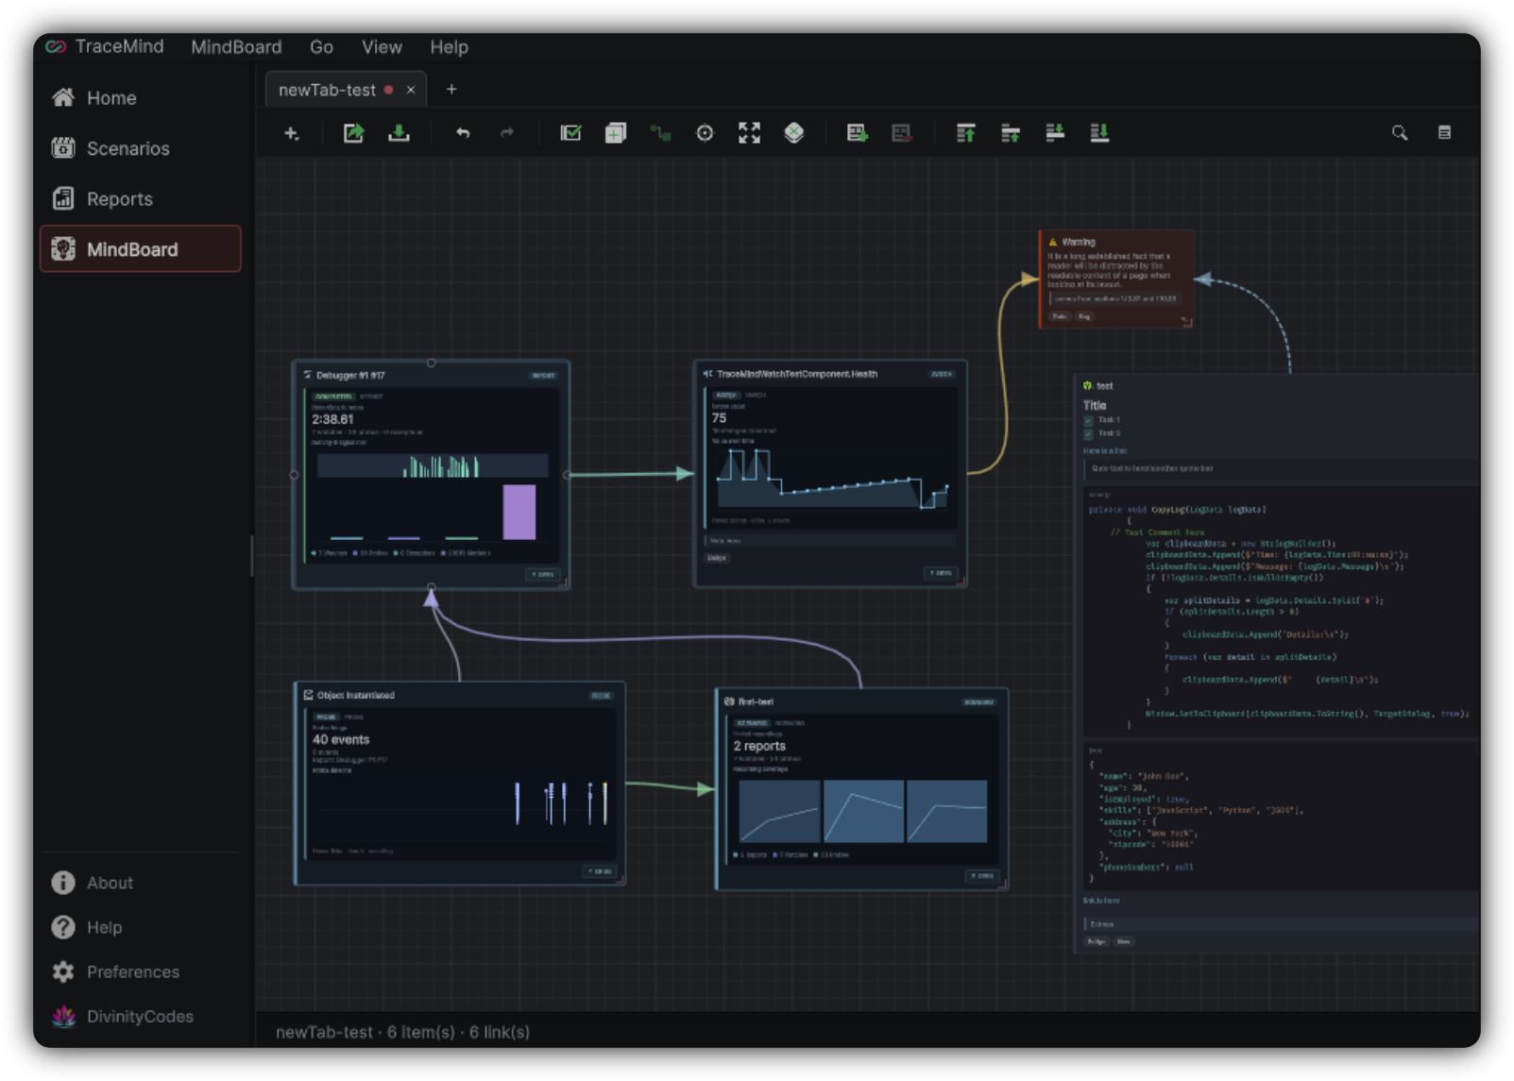Click the connect nodes link icon
The width and height of the screenshot is (1514, 1081).
click(660, 133)
